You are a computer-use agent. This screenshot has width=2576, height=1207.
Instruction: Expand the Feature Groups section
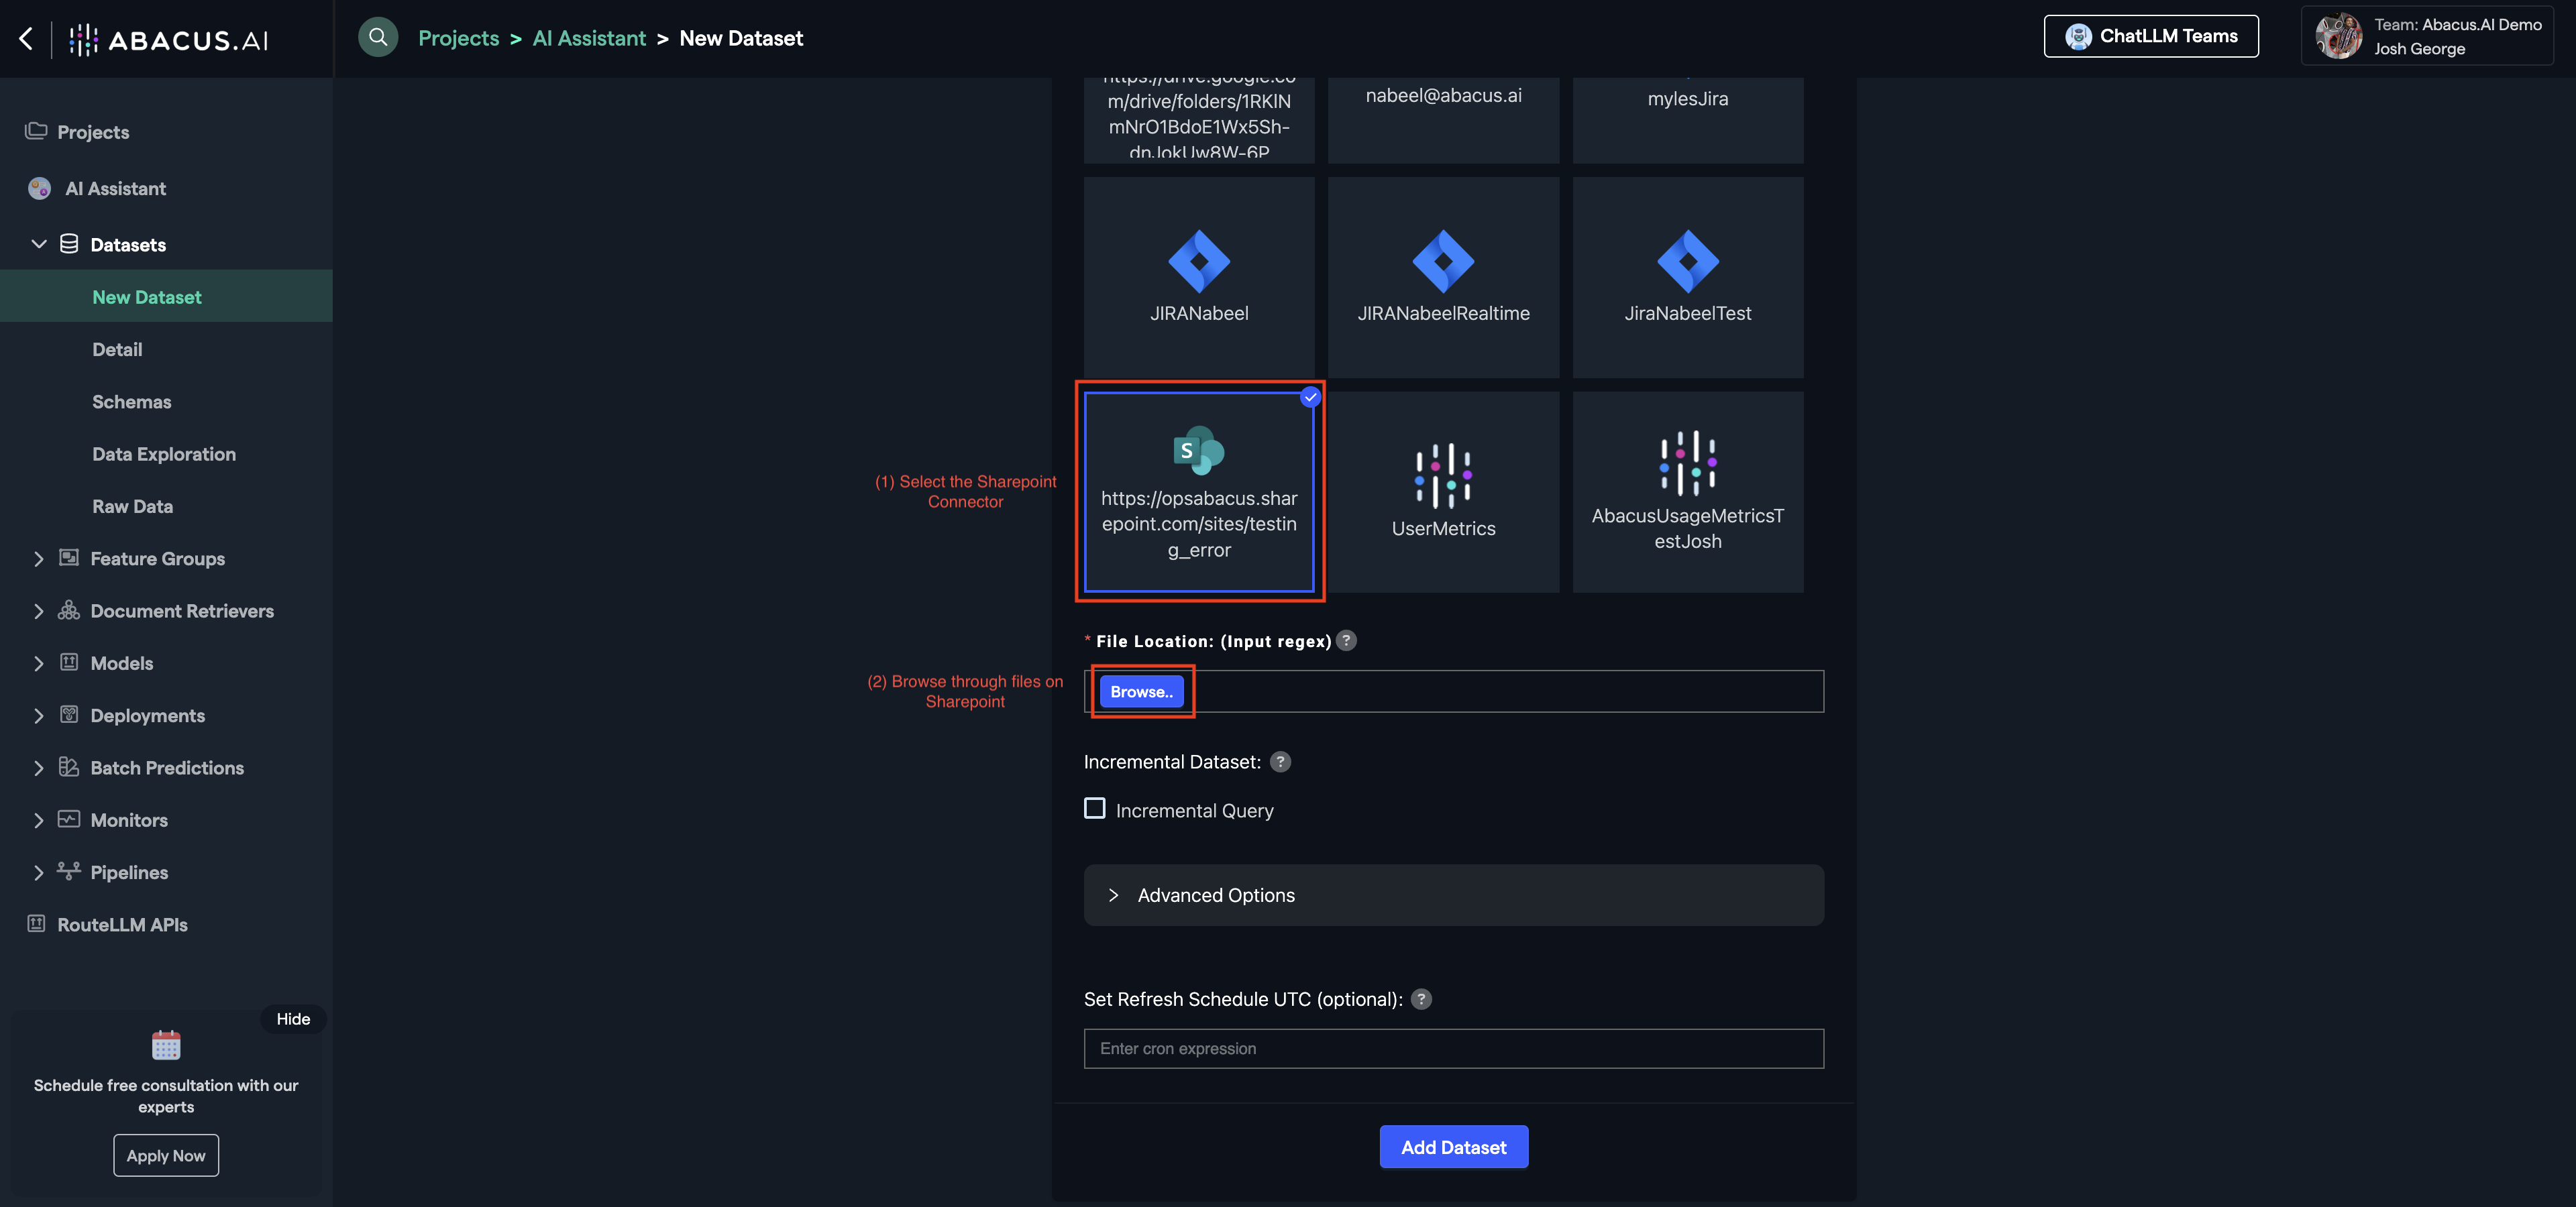coord(39,559)
